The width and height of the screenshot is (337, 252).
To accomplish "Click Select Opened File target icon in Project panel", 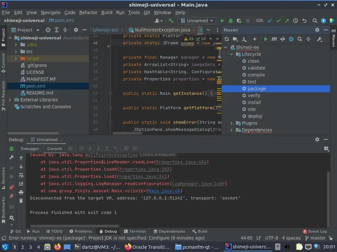I will (x=48, y=30).
